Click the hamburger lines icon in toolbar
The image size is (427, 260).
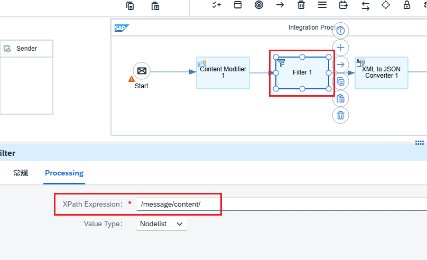(322, 5)
